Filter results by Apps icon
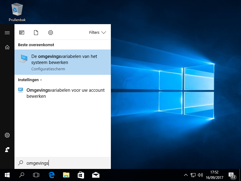This screenshot has width=241, height=181. (x=22, y=33)
